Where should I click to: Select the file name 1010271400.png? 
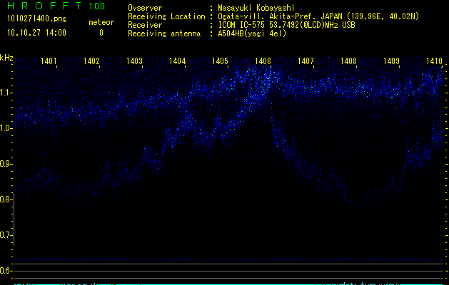pyautogui.click(x=37, y=19)
